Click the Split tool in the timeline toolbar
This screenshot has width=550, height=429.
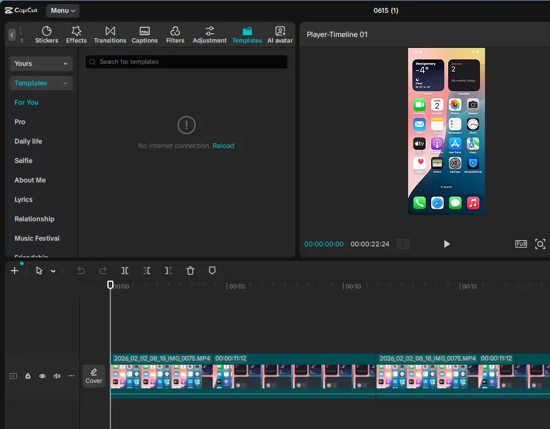point(125,271)
